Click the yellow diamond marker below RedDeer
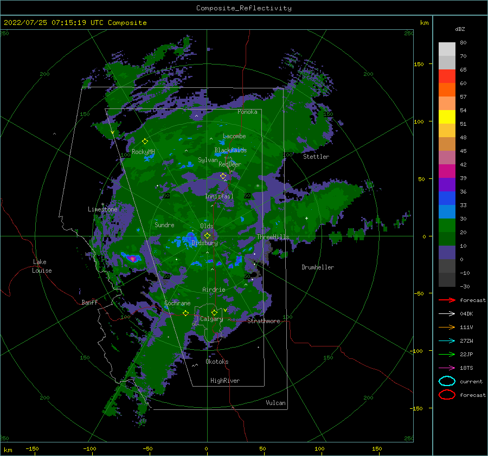Screen dimensions: 488x456 (x=223, y=176)
